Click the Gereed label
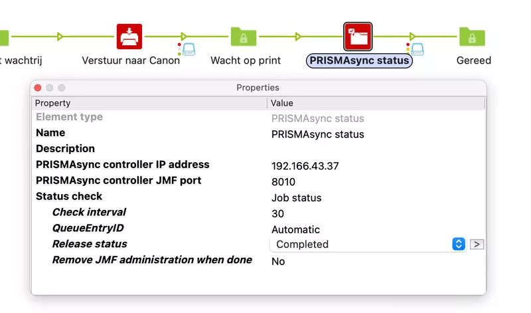This screenshot has height=313, width=531. [473, 60]
